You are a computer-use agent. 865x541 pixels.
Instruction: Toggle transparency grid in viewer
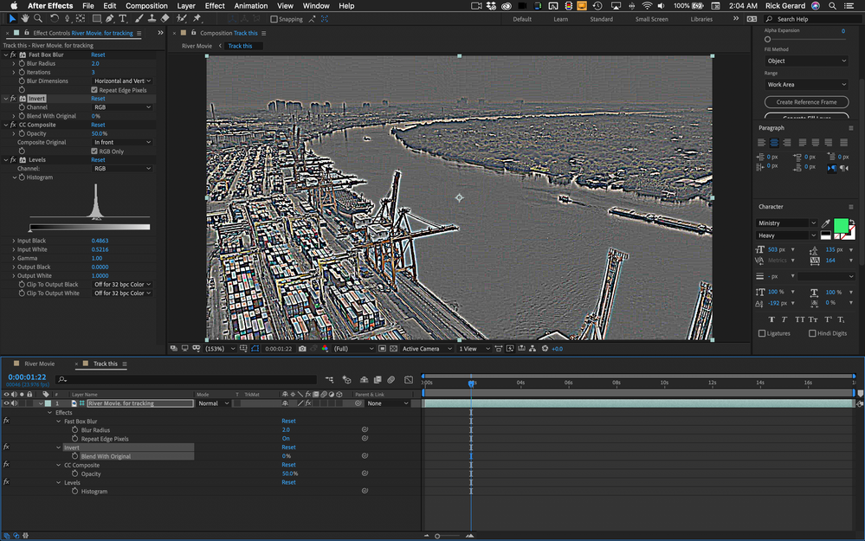coord(393,349)
